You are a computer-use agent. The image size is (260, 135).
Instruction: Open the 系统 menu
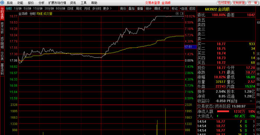10,3
